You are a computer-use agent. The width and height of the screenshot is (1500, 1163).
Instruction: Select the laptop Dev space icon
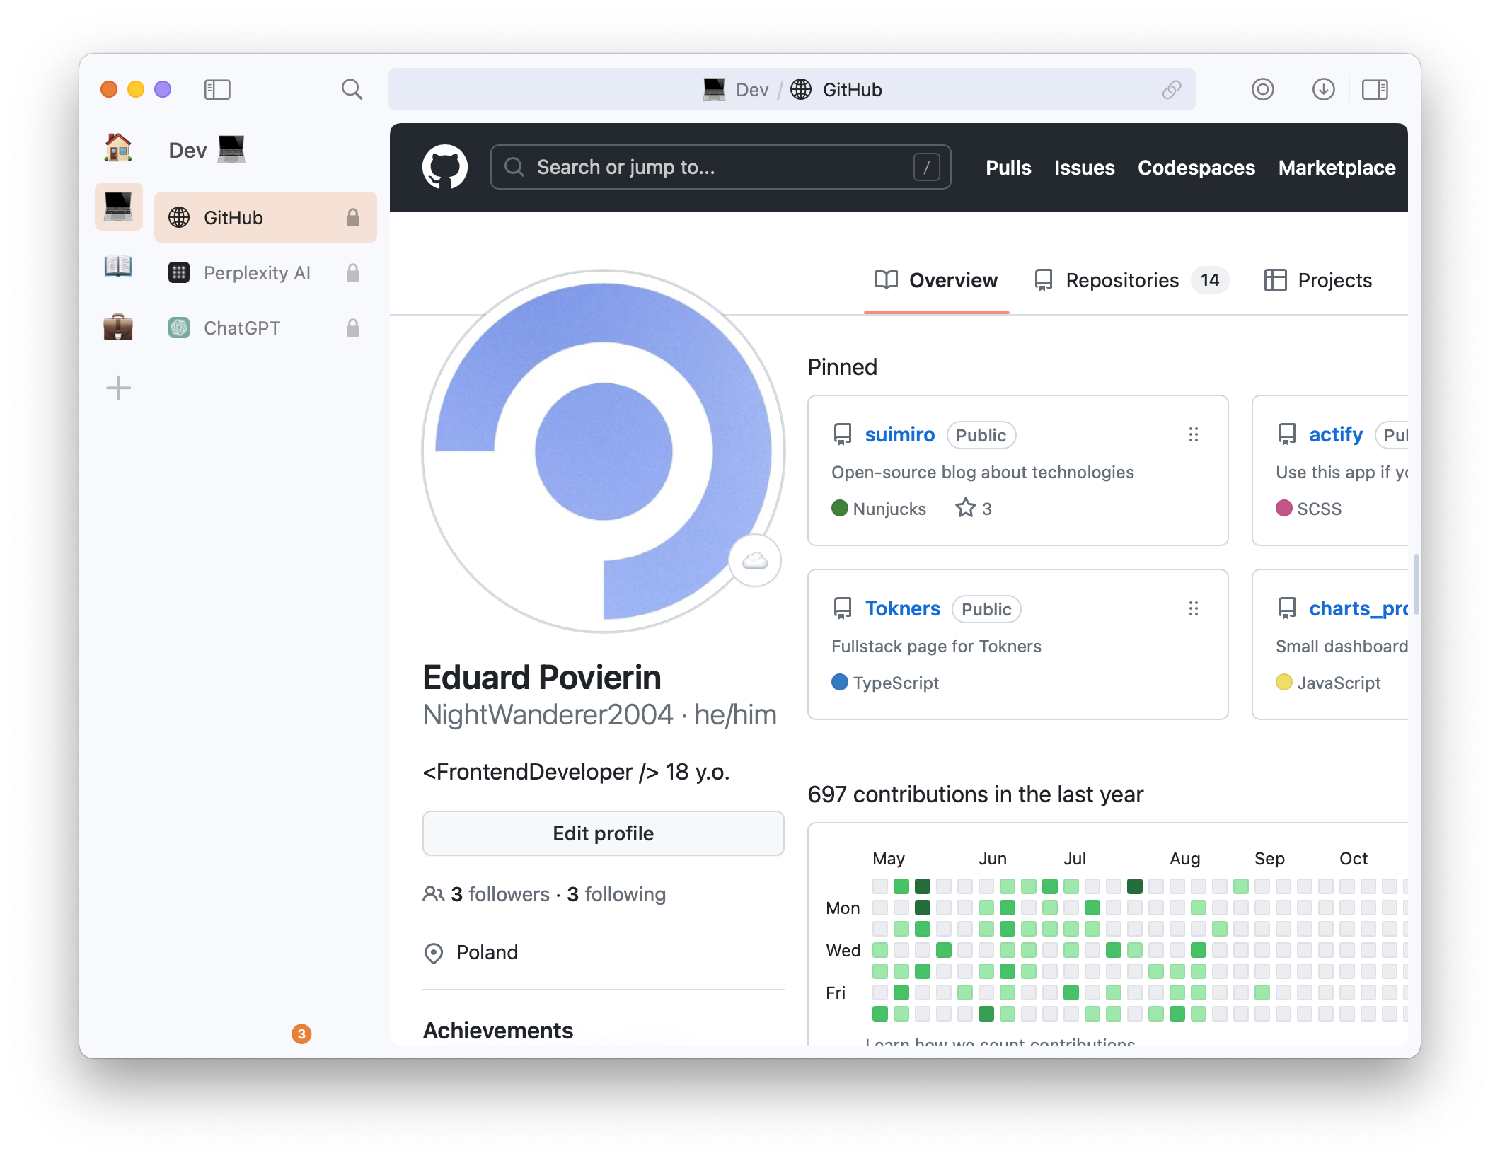point(118,207)
